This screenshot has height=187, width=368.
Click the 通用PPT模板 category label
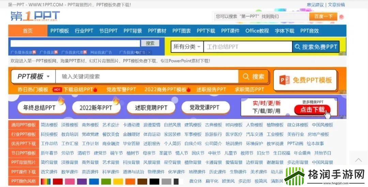[x=24, y=125]
